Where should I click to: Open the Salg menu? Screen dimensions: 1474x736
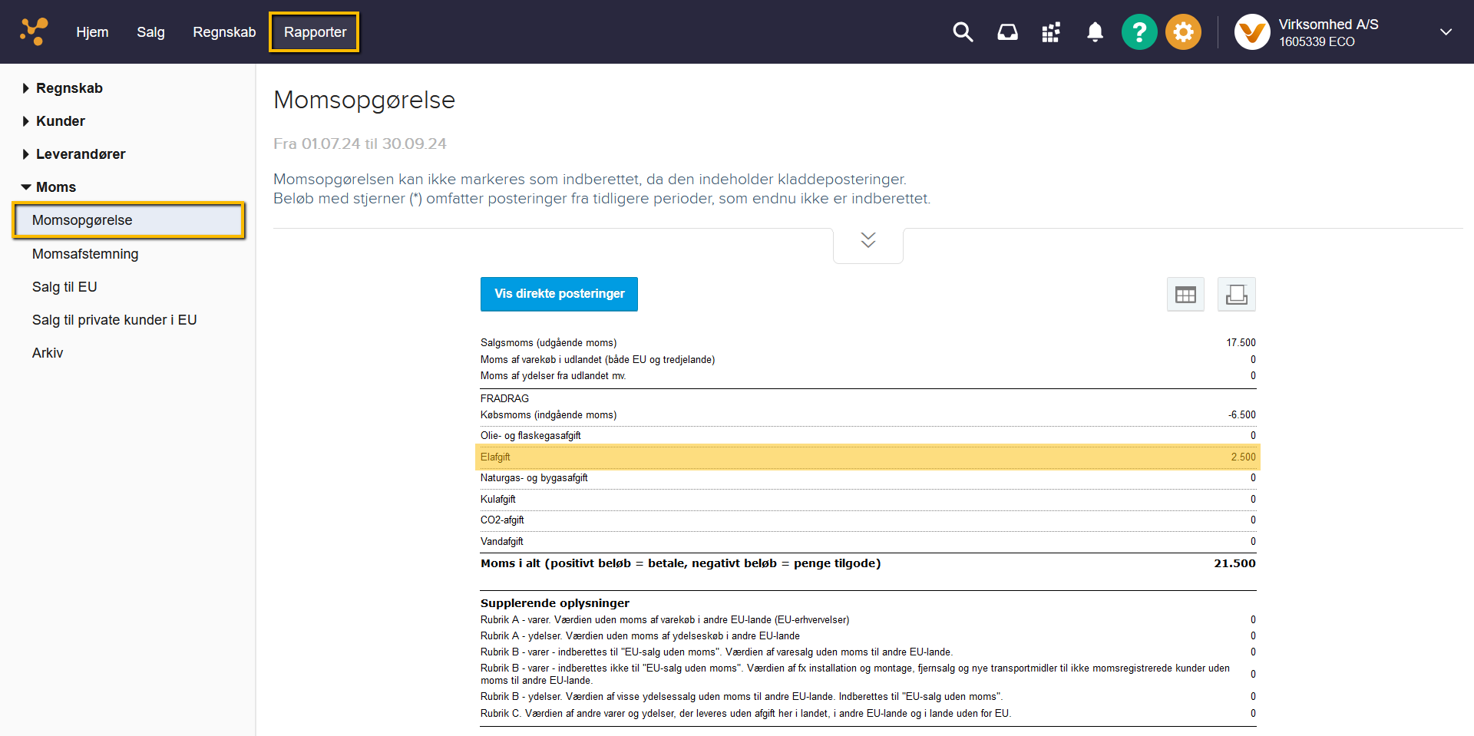[x=150, y=31]
